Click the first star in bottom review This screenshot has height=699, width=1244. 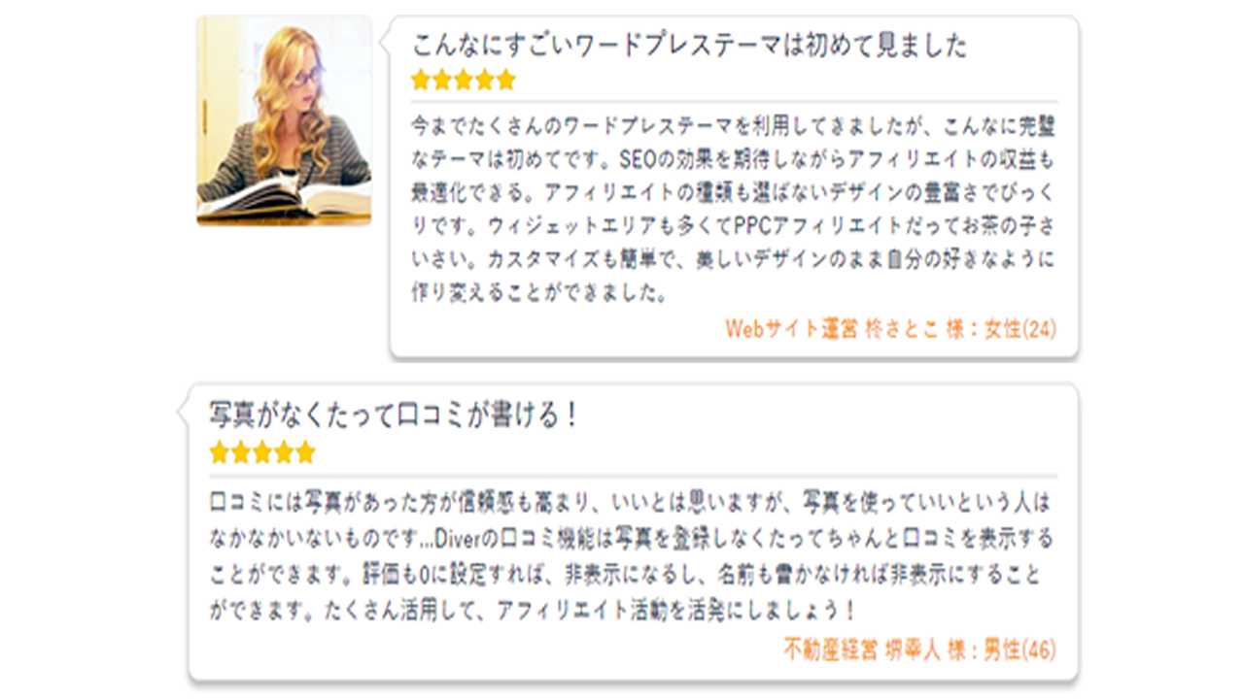[x=220, y=452]
